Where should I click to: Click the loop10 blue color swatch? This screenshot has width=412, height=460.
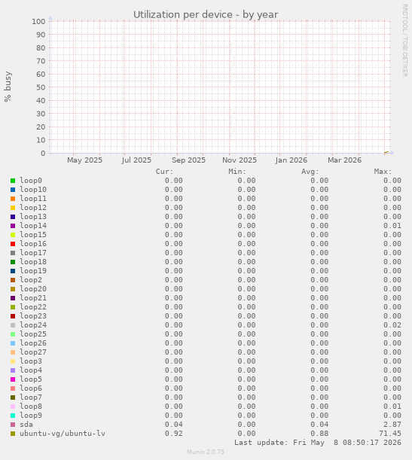click(13, 190)
